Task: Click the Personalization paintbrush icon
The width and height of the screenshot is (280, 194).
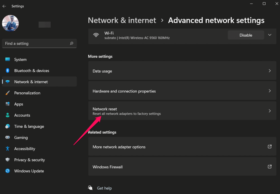Action: (x=8, y=93)
